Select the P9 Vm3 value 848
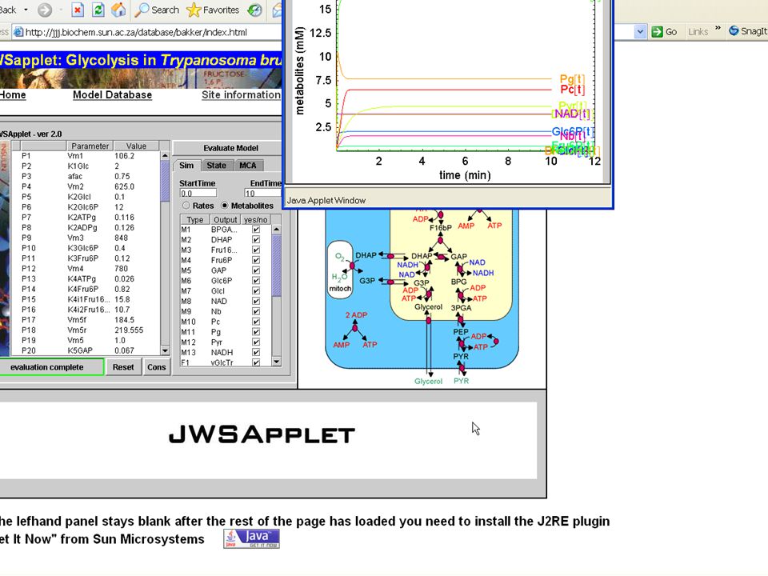The width and height of the screenshot is (768, 576). pyautogui.click(x=121, y=238)
